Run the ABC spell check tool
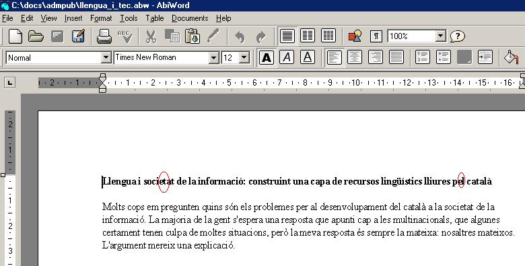Screen dimensions: 525x266 coord(125,36)
